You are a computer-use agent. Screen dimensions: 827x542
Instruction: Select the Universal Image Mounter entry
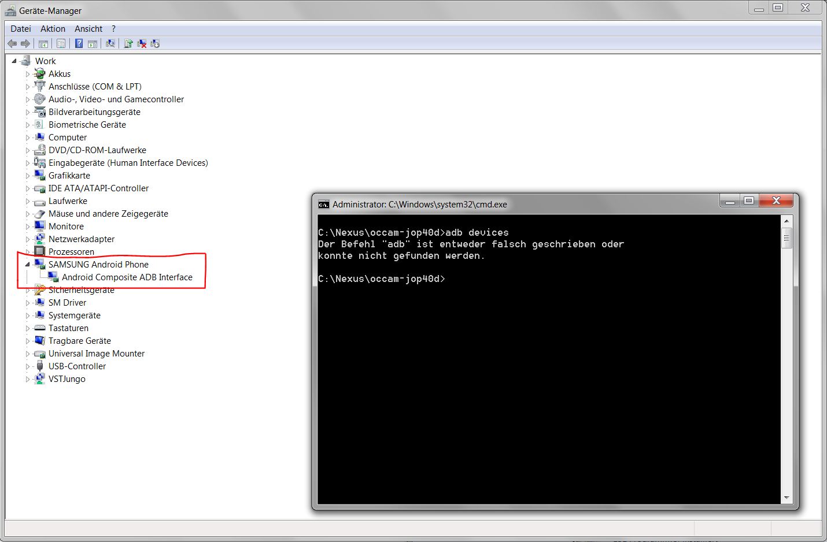click(97, 354)
